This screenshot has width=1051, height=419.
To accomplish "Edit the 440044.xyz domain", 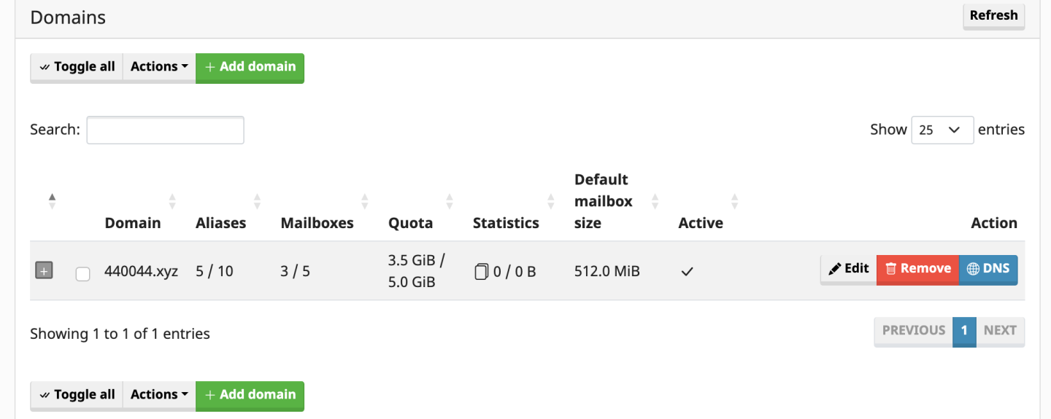I will click(848, 269).
